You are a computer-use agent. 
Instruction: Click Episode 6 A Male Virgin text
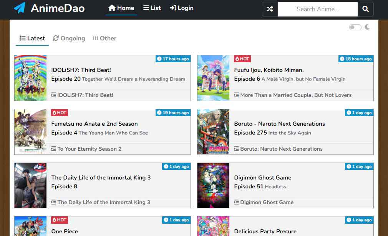click(290, 79)
